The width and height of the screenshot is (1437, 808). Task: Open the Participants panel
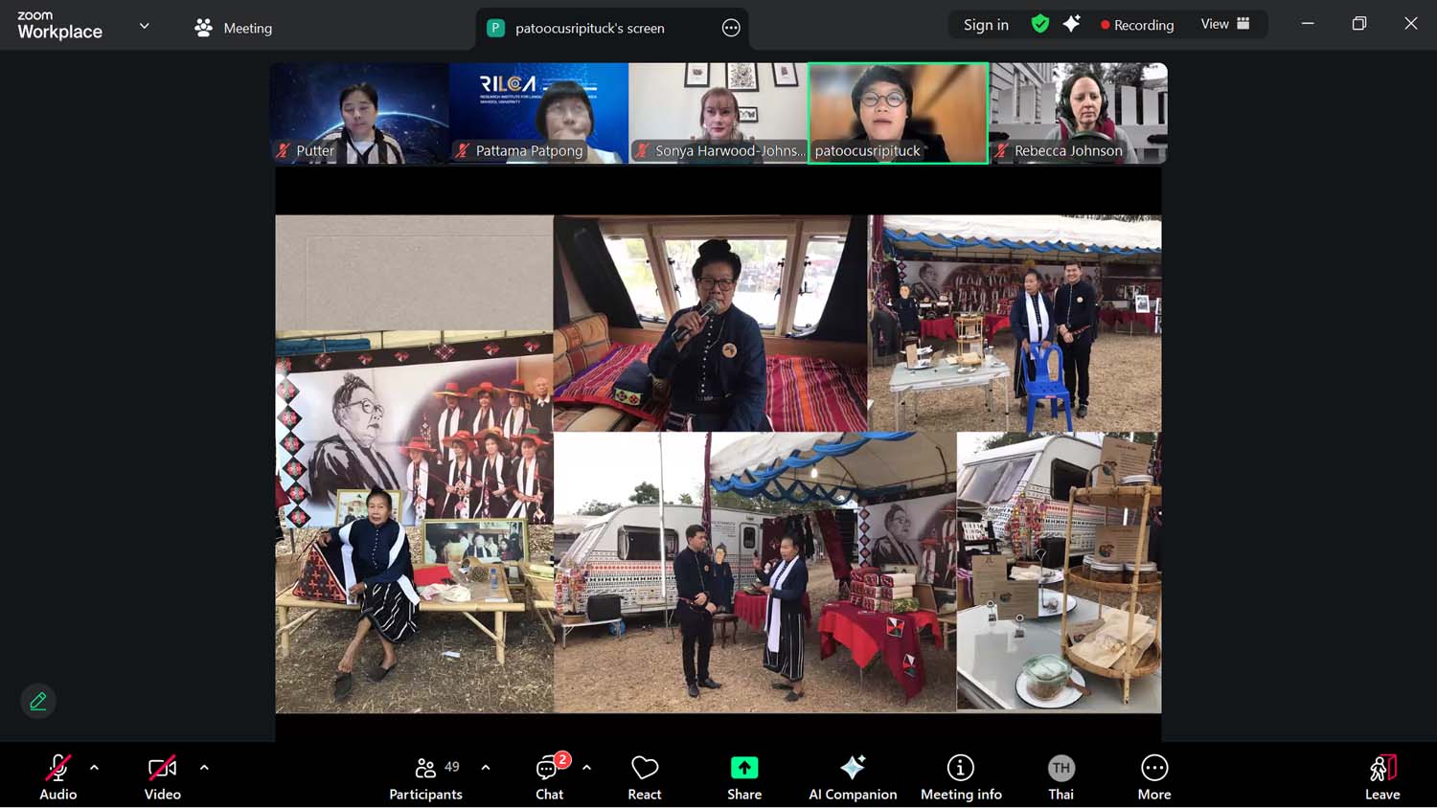426,777
